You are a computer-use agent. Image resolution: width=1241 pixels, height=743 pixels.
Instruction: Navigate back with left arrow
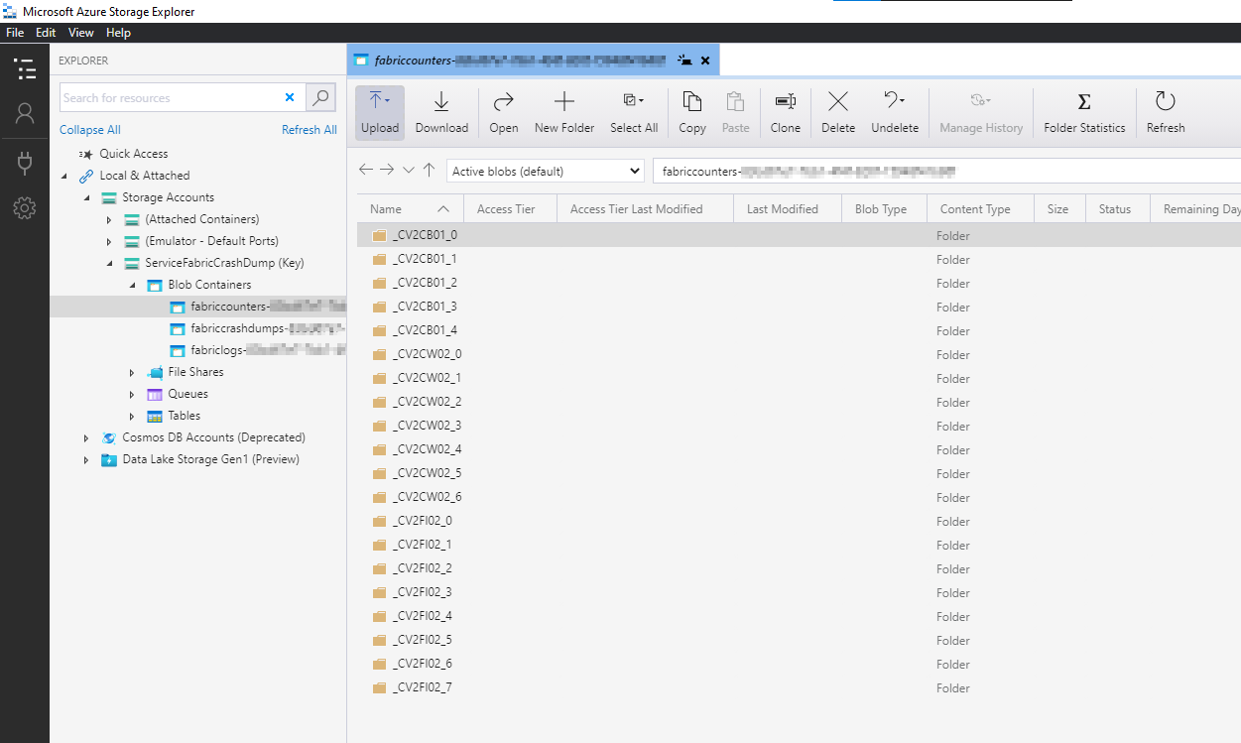[x=366, y=170]
